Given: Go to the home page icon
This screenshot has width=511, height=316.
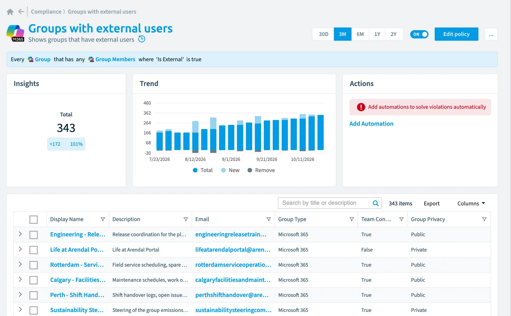Looking at the screenshot, I should 10,12.
